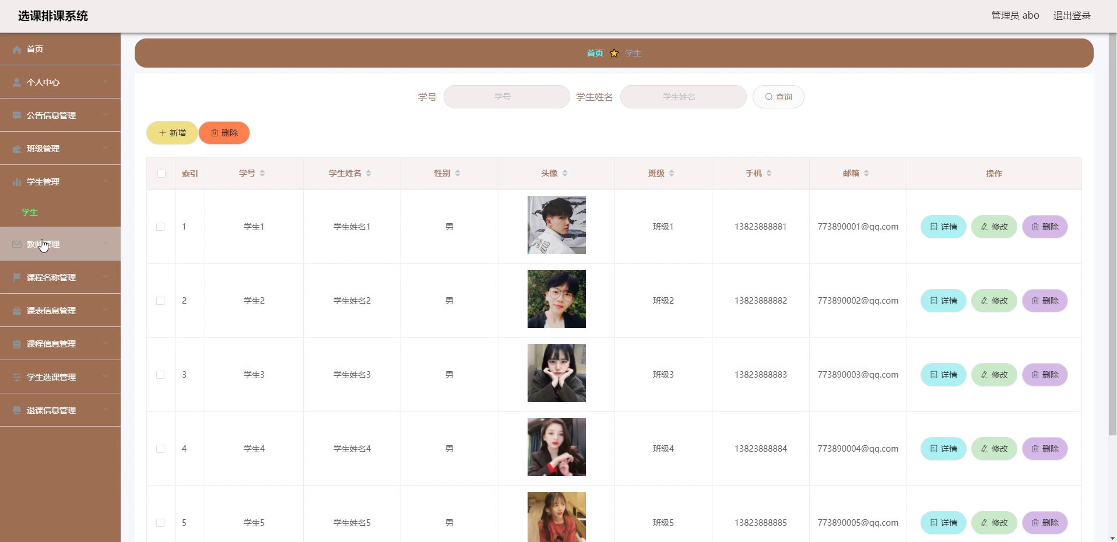This screenshot has height=542, width=1117.
Task: Click the flag icon beside 课程名称管理
Action: (17, 278)
